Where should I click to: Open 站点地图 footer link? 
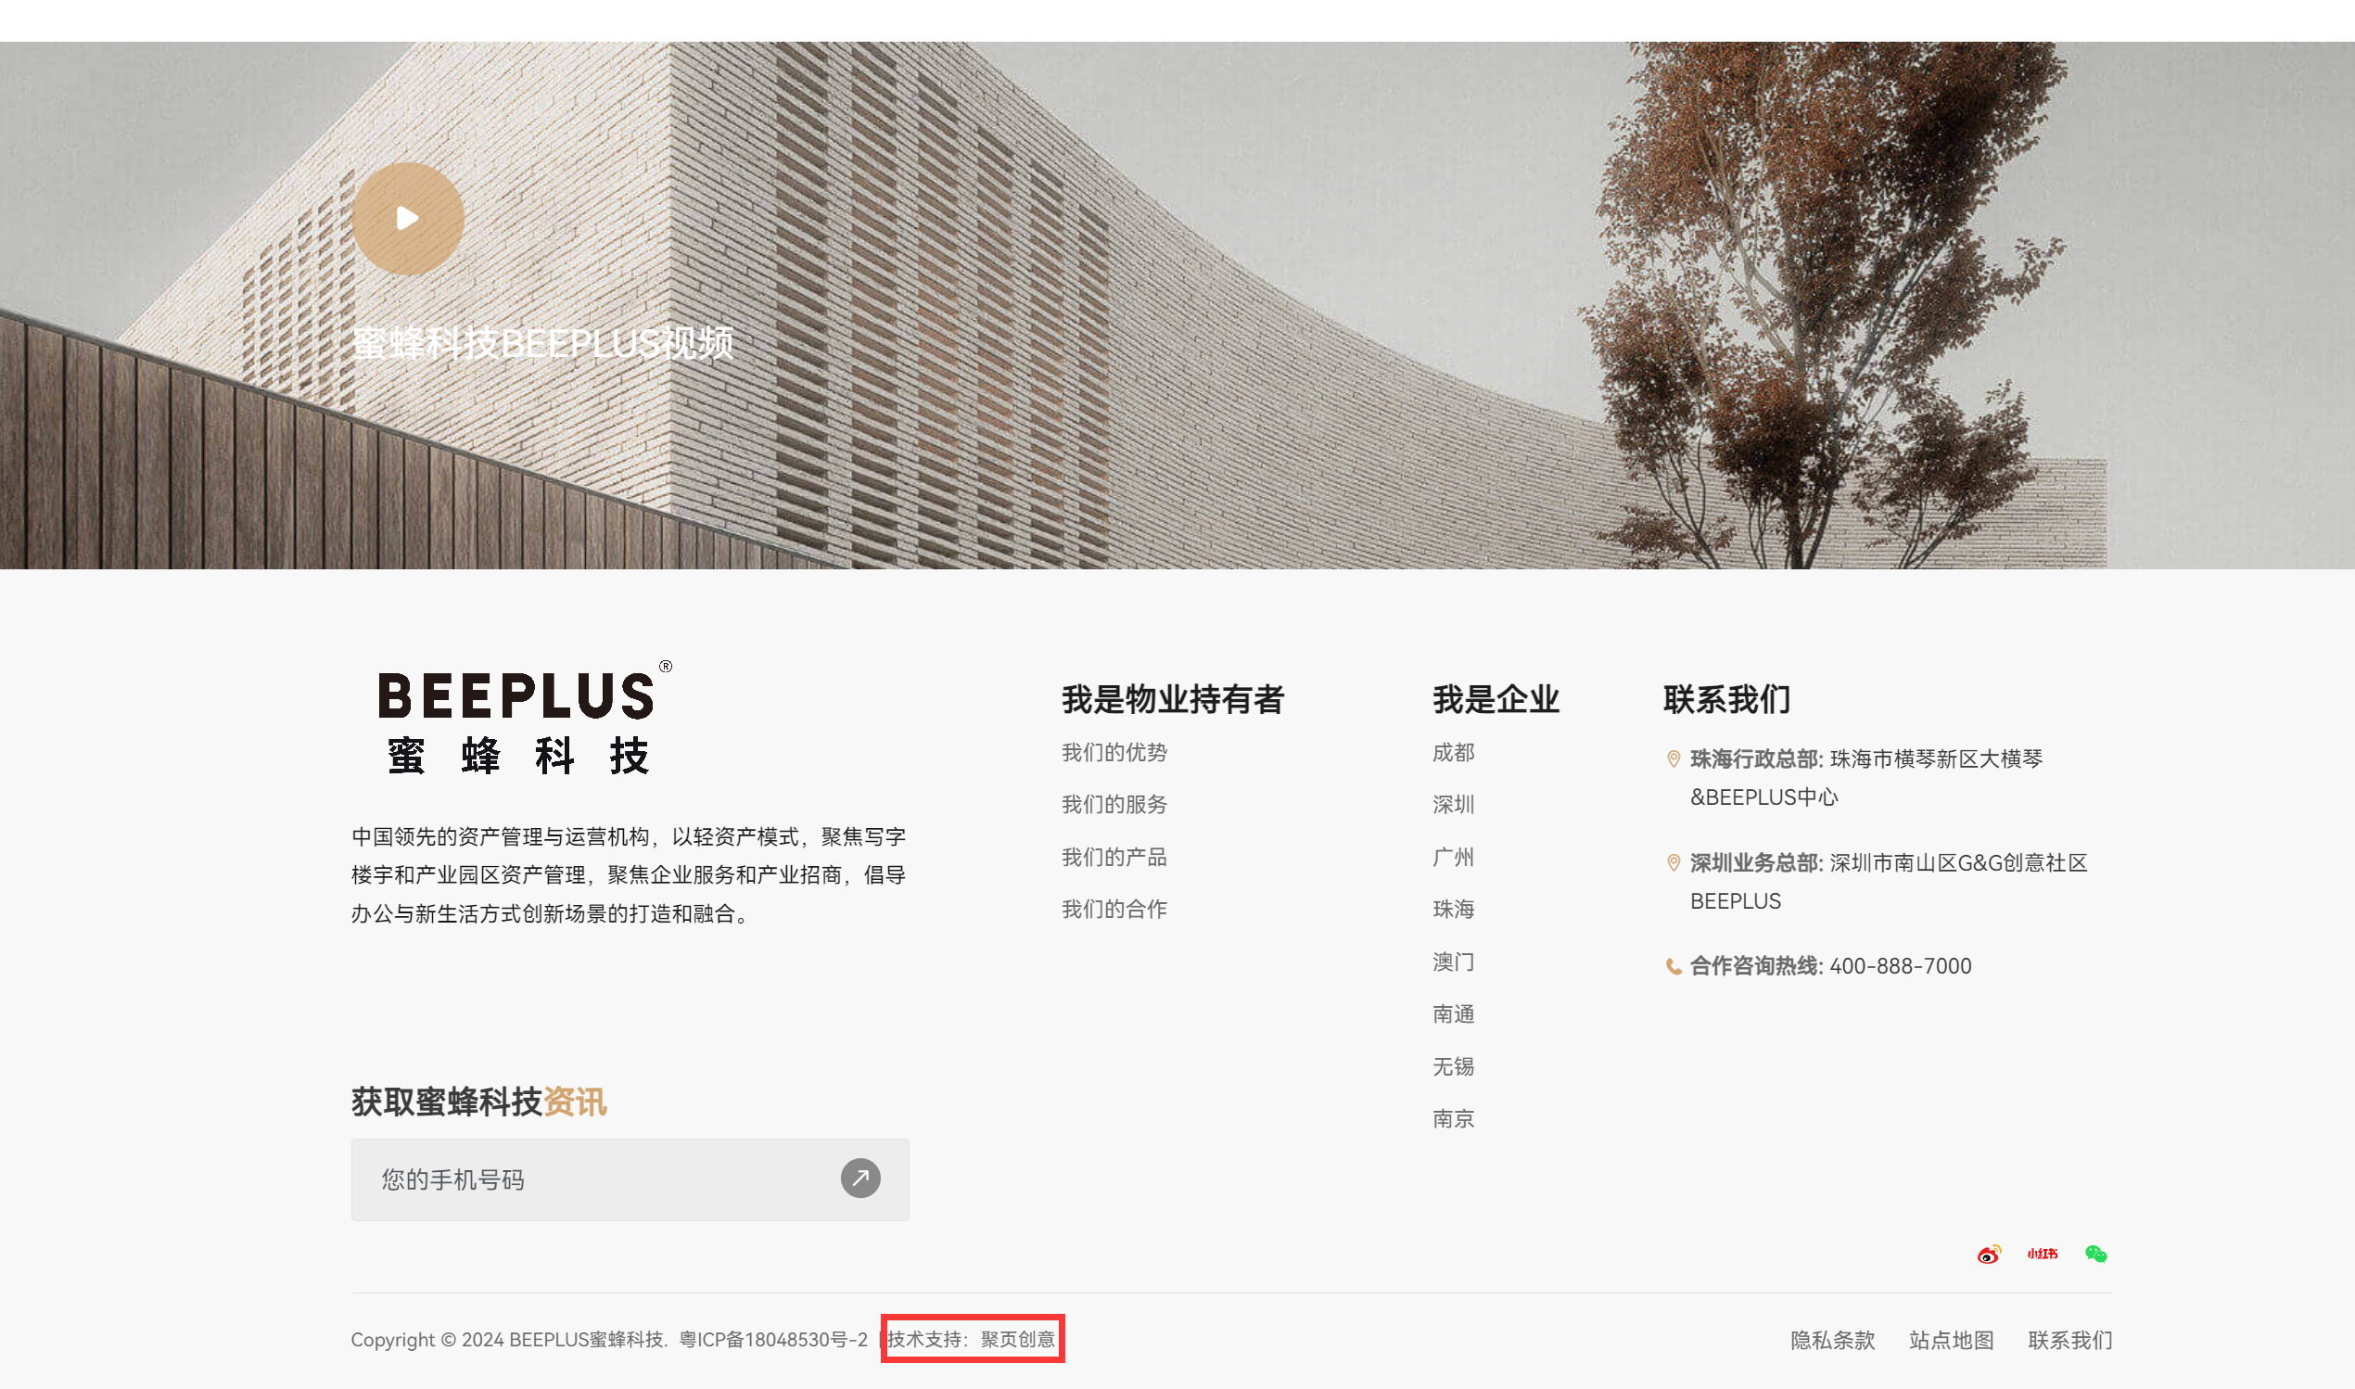pos(1951,1341)
